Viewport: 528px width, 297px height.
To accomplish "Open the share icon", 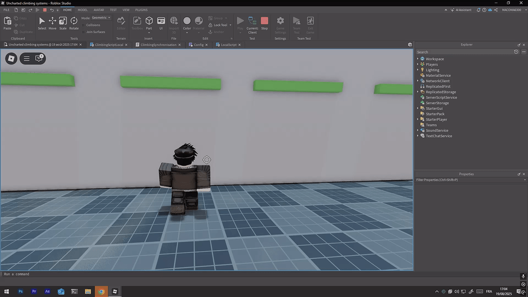I will coord(496,10).
